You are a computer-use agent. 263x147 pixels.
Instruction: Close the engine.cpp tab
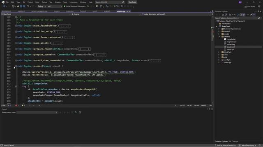click(130, 11)
